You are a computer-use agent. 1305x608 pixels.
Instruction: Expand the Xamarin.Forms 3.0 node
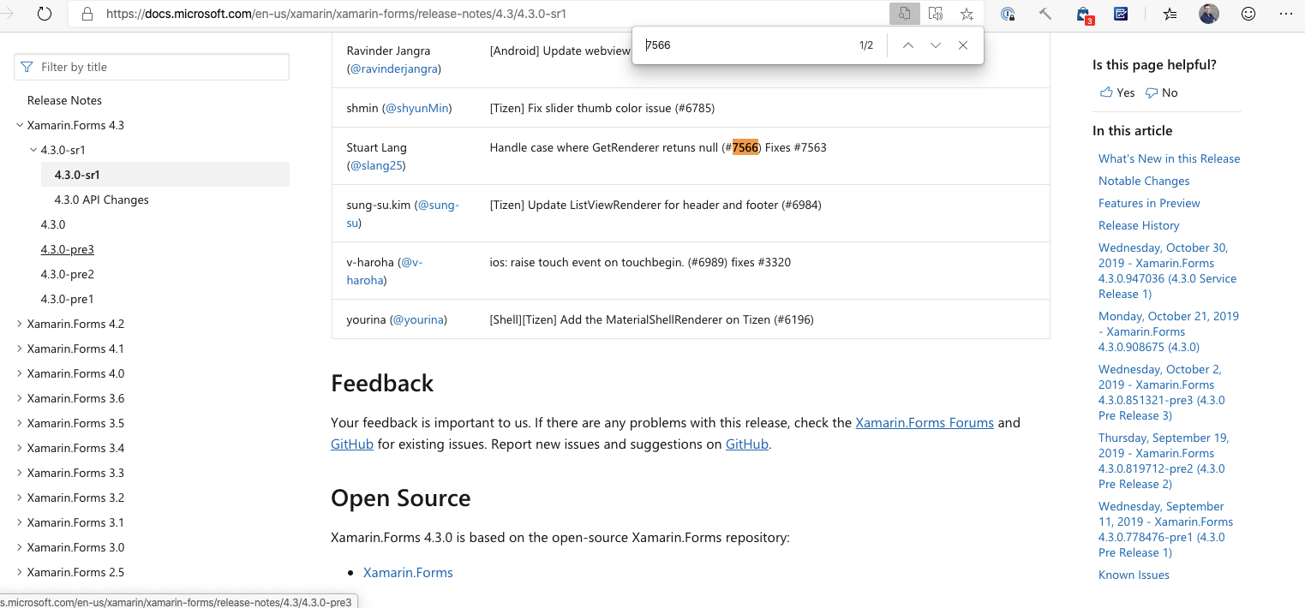coord(20,547)
